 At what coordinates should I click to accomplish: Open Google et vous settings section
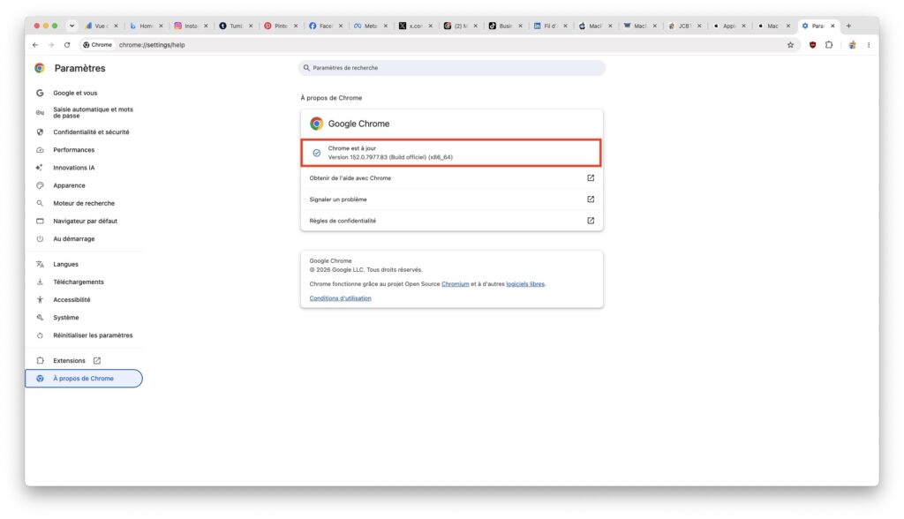tap(76, 93)
